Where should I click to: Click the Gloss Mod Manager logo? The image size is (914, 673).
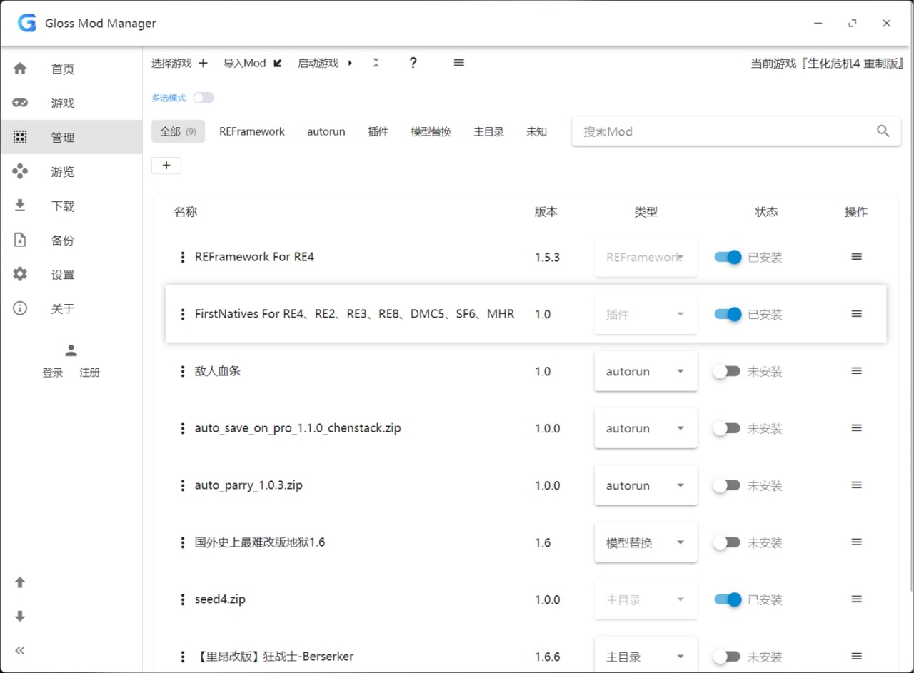point(27,23)
